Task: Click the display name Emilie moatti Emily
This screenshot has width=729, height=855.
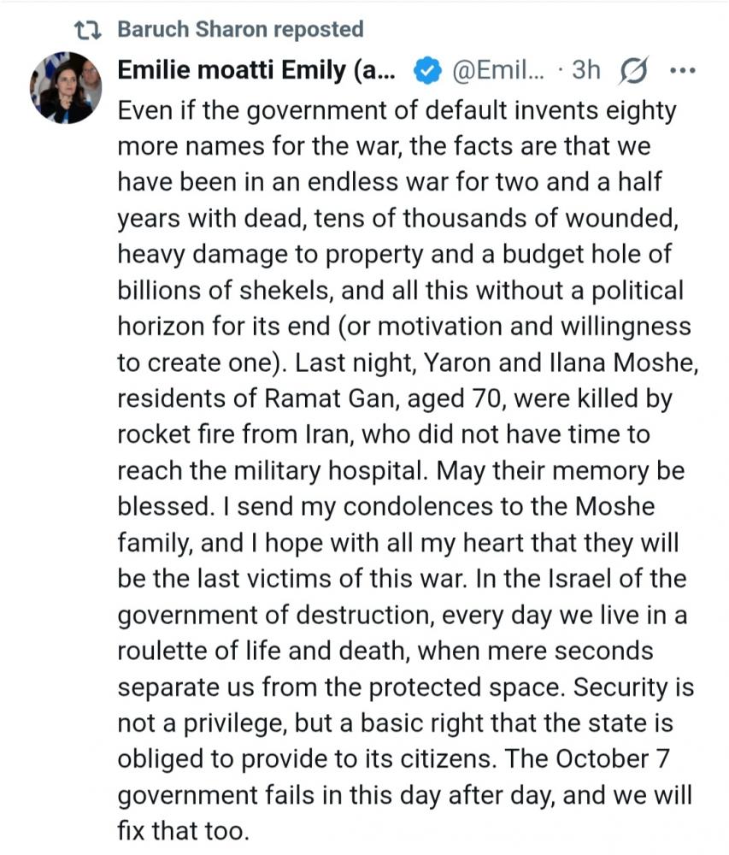Action: pyautogui.click(x=256, y=71)
